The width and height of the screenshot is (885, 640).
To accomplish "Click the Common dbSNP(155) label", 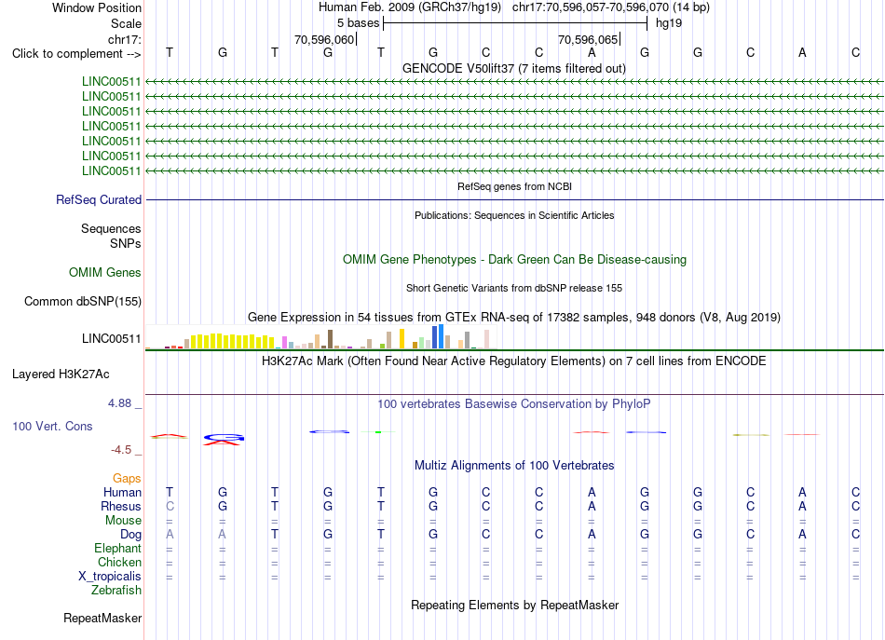I will (x=82, y=302).
